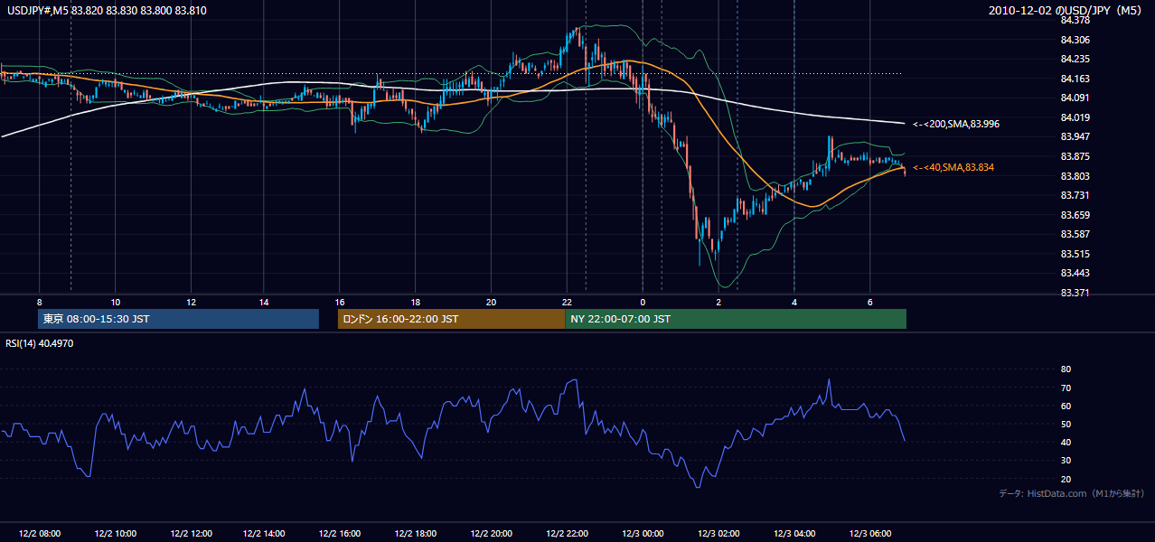Click the 12/3 06:00 time axis label

click(x=869, y=533)
